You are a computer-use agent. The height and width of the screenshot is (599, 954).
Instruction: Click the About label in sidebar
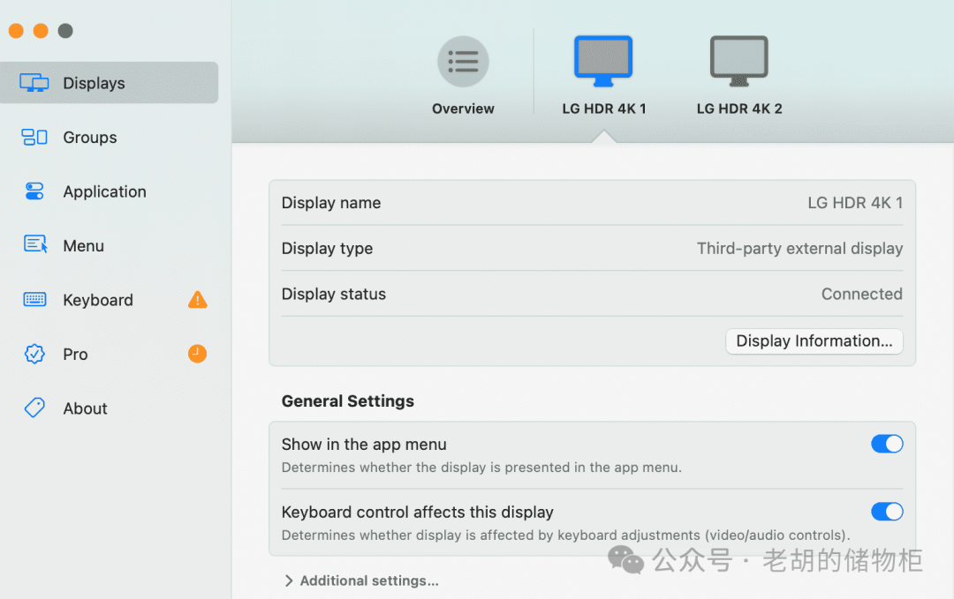point(85,408)
